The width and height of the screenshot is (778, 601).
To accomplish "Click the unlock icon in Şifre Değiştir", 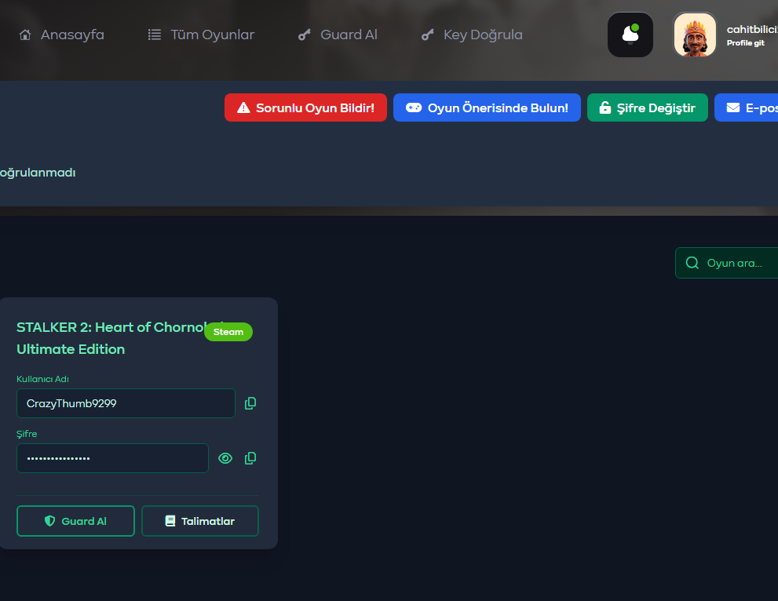I will point(605,107).
